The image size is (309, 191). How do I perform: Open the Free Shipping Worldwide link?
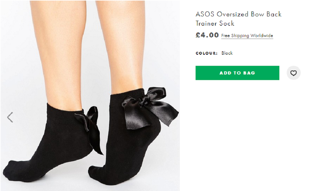click(247, 36)
